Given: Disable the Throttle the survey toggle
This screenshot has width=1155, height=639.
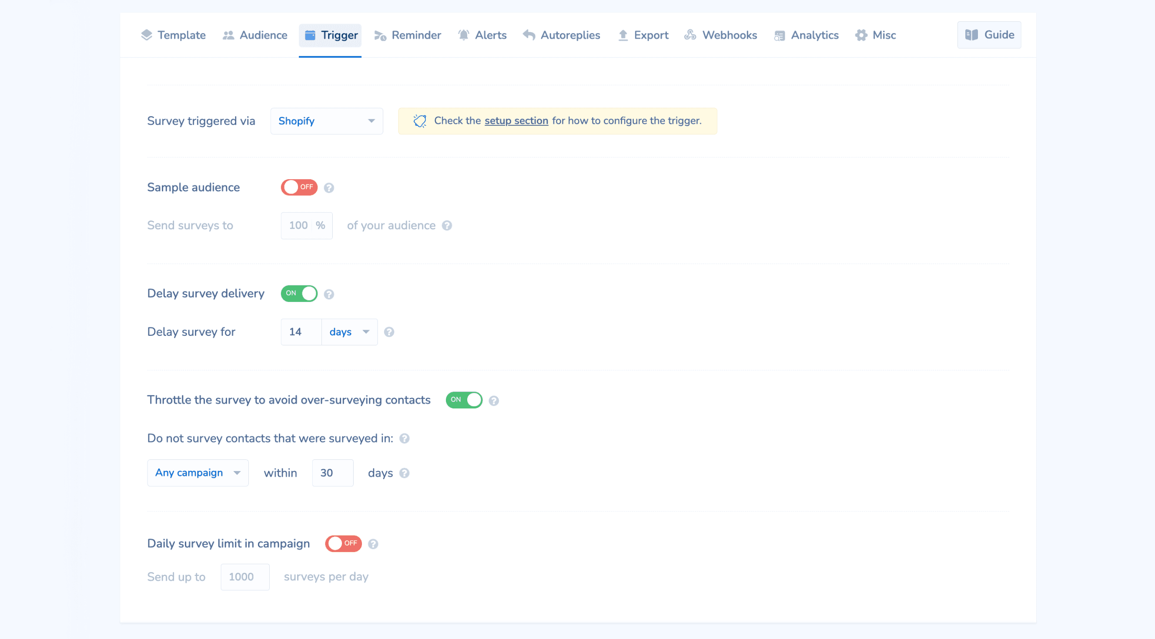Looking at the screenshot, I should pos(464,400).
